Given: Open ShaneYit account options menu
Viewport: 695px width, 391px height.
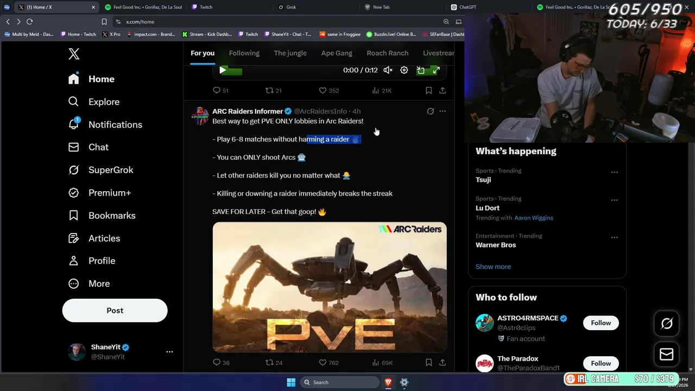Looking at the screenshot, I should pos(169,352).
